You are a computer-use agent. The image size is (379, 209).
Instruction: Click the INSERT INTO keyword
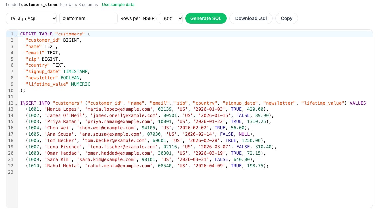[x=35, y=103]
